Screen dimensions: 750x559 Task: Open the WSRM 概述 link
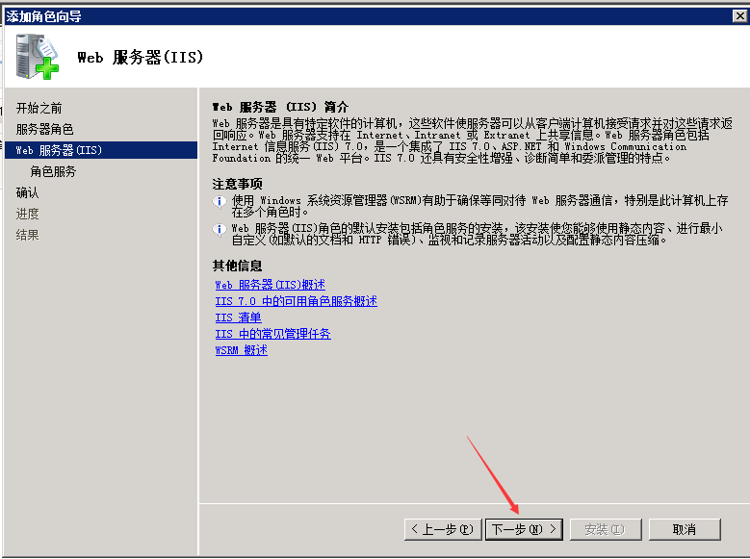pos(241,350)
